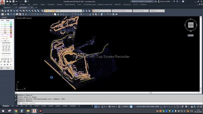Click the Undo arrow icon
This screenshot has height=114, width=203.
point(16,1)
